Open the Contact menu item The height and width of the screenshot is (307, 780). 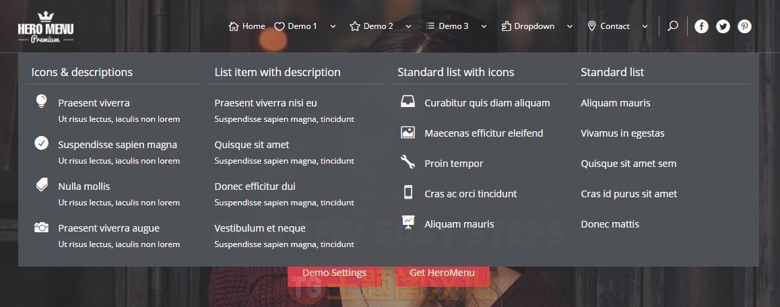pyautogui.click(x=615, y=26)
